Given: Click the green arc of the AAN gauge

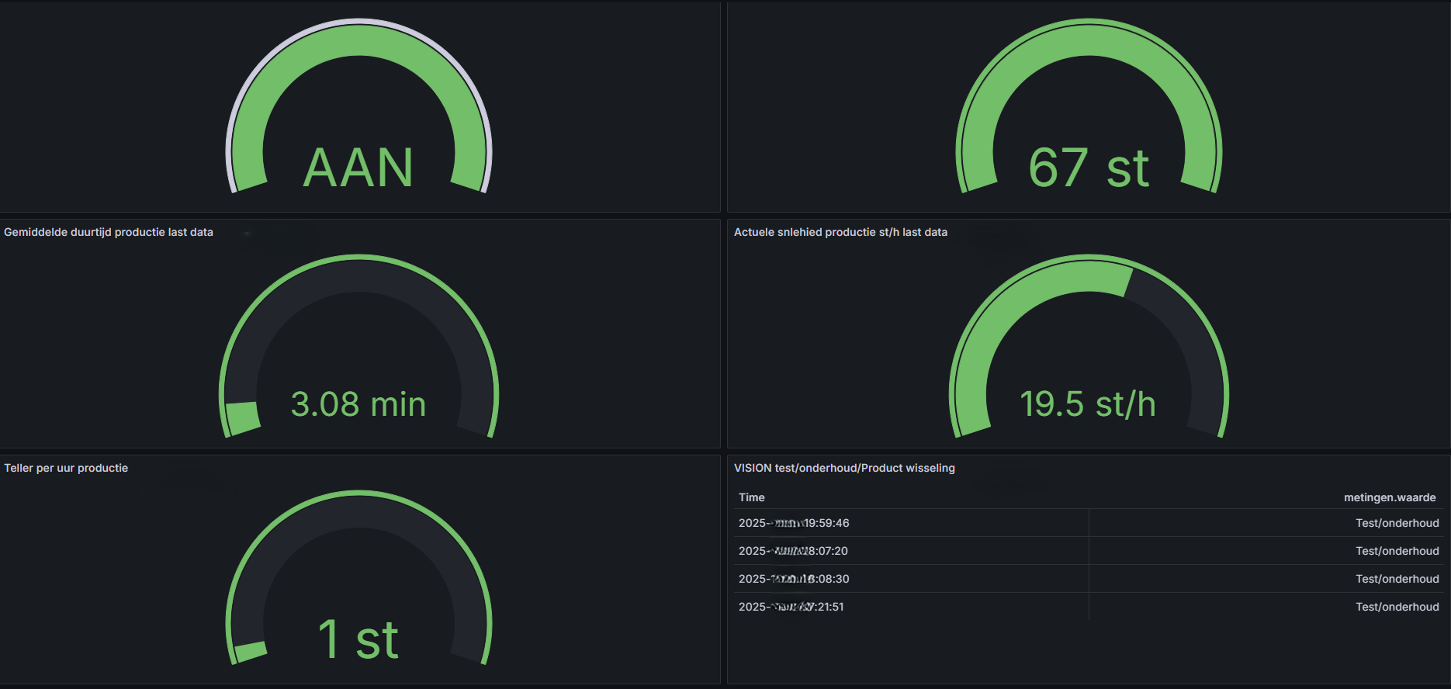Looking at the screenshot, I should pyautogui.click(x=358, y=42).
